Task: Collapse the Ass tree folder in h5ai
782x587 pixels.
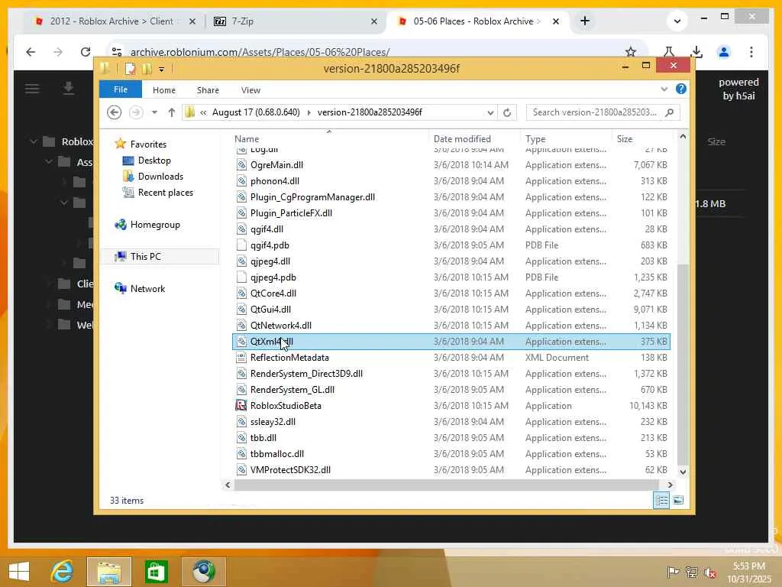Action: 49,162
